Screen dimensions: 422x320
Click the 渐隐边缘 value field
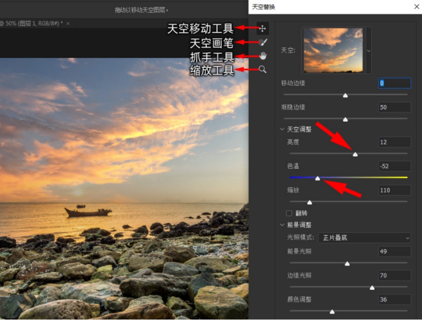tap(394, 107)
